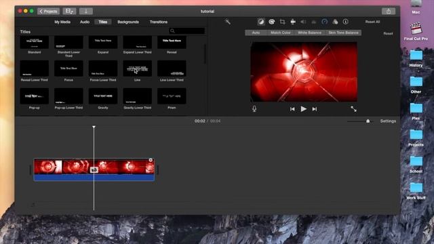Image resolution: width=434 pixels, height=244 pixels.
Task: Open the Volume adjustment speaker icon
Action: click(x=303, y=22)
